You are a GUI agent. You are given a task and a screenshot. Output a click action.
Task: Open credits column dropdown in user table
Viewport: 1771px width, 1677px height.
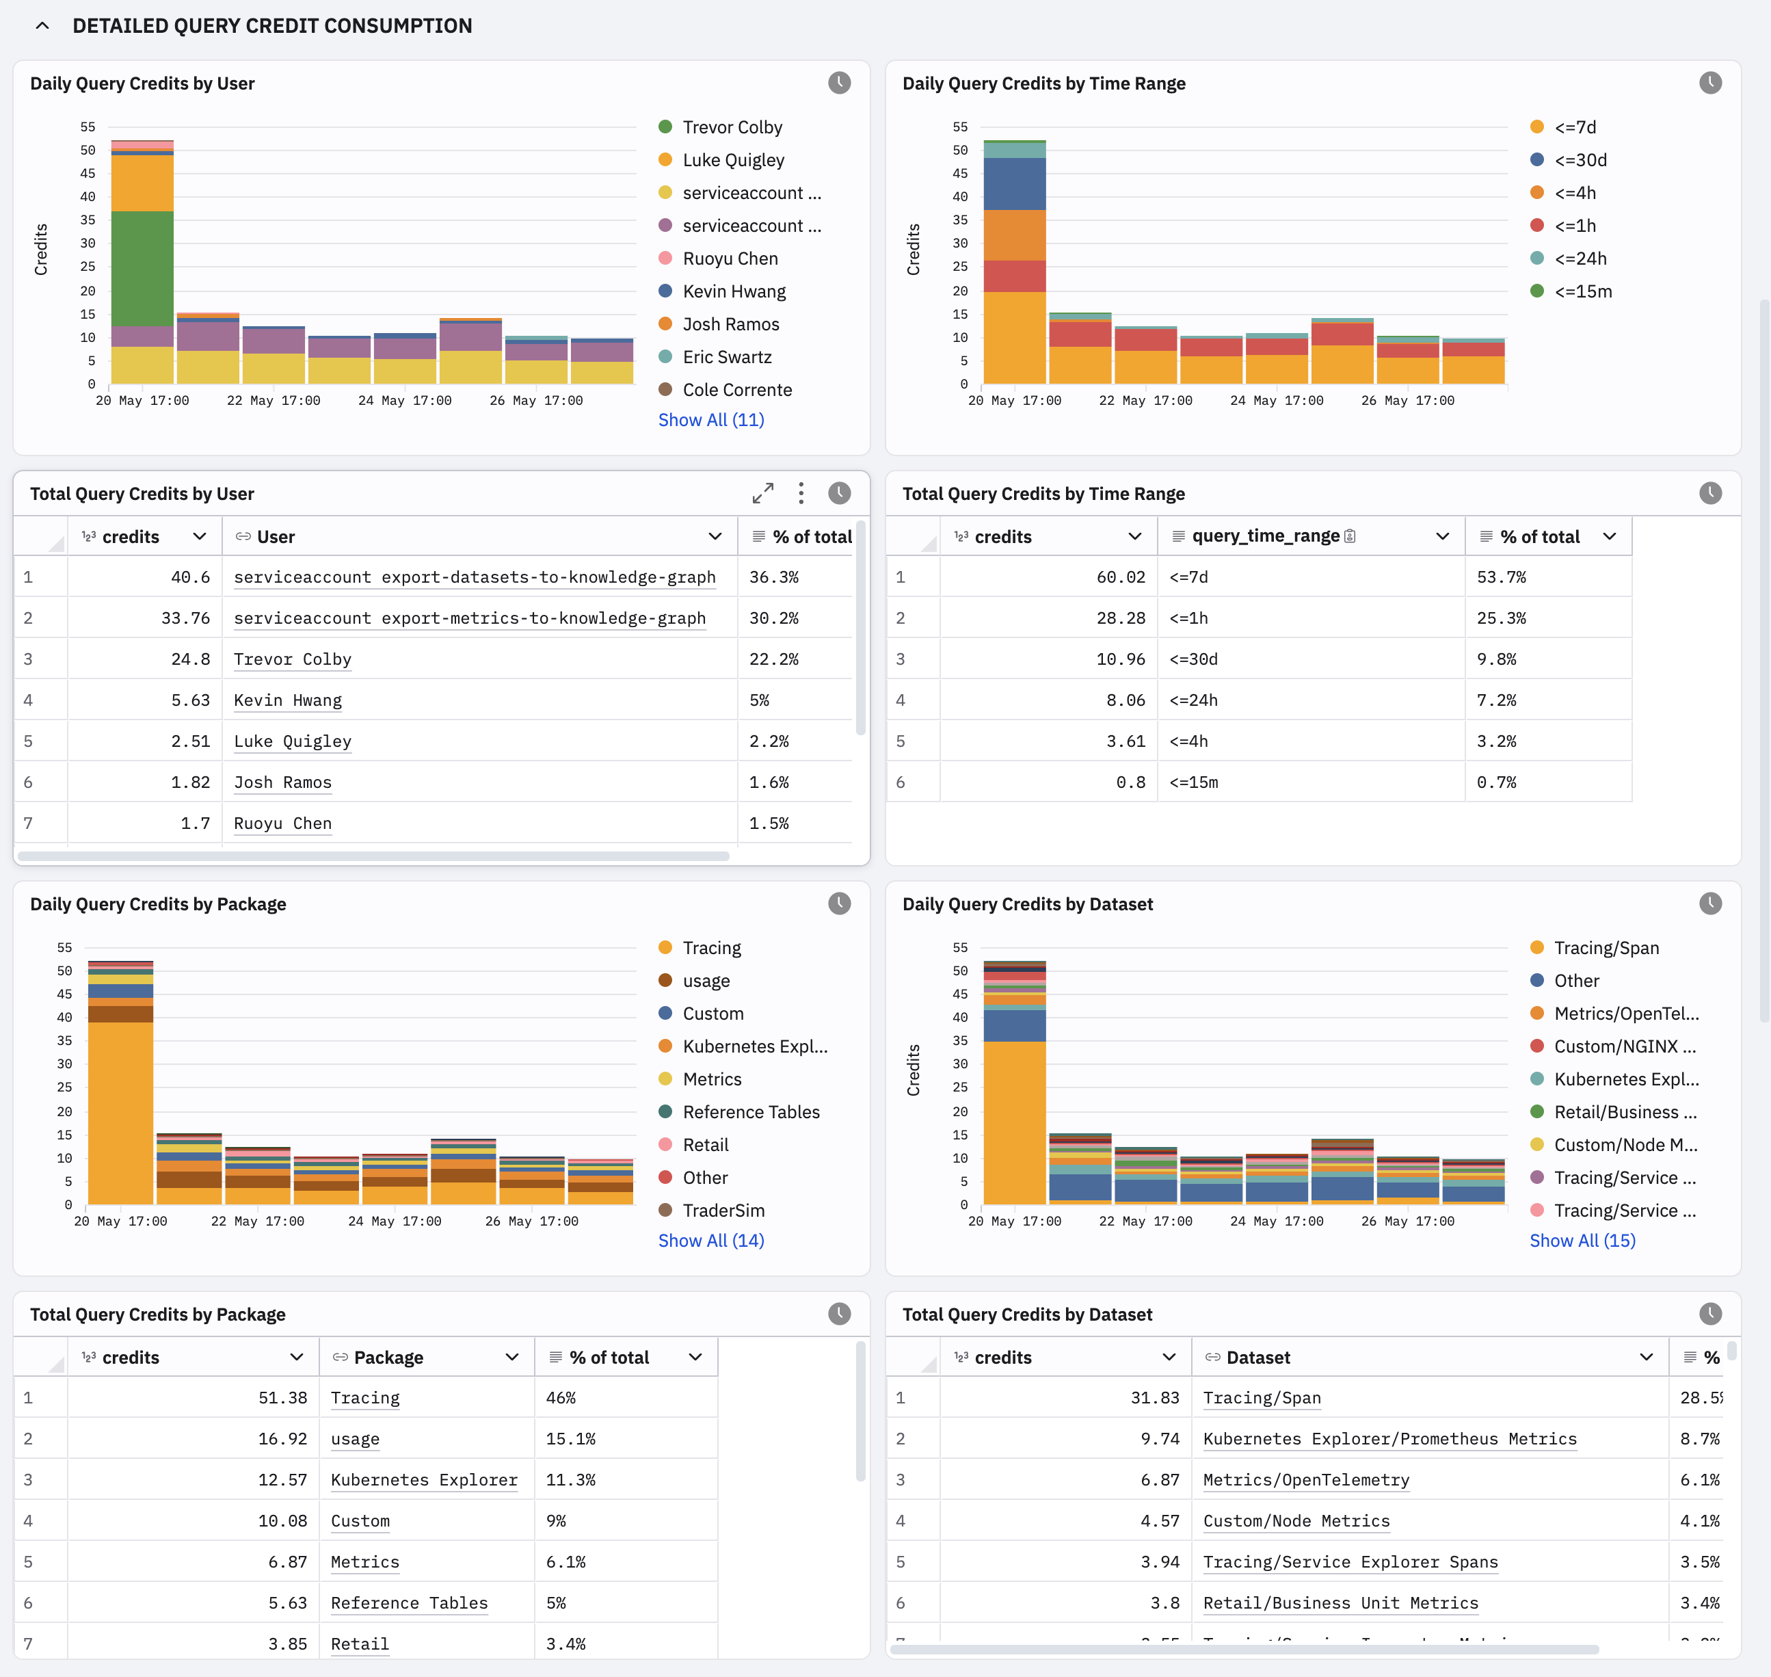click(199, 536)
